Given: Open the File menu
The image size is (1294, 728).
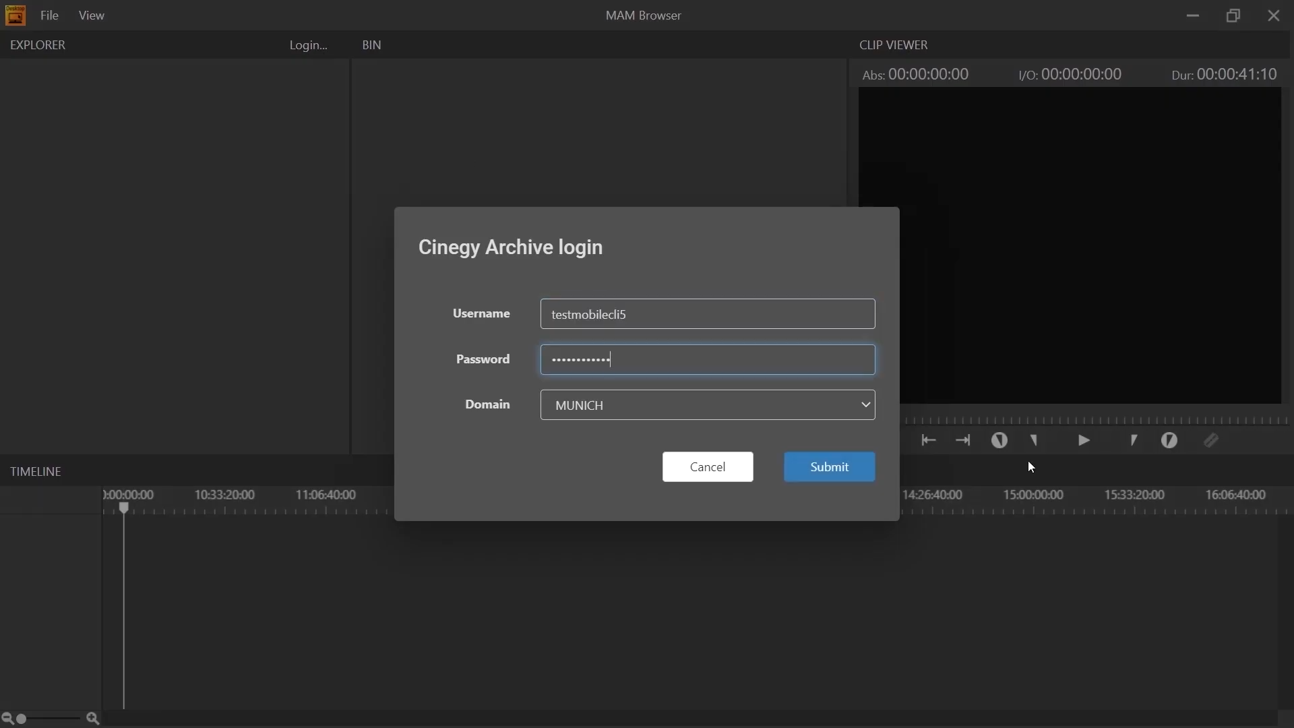Looking at the screenshot, I should click(x=49, y=16).
